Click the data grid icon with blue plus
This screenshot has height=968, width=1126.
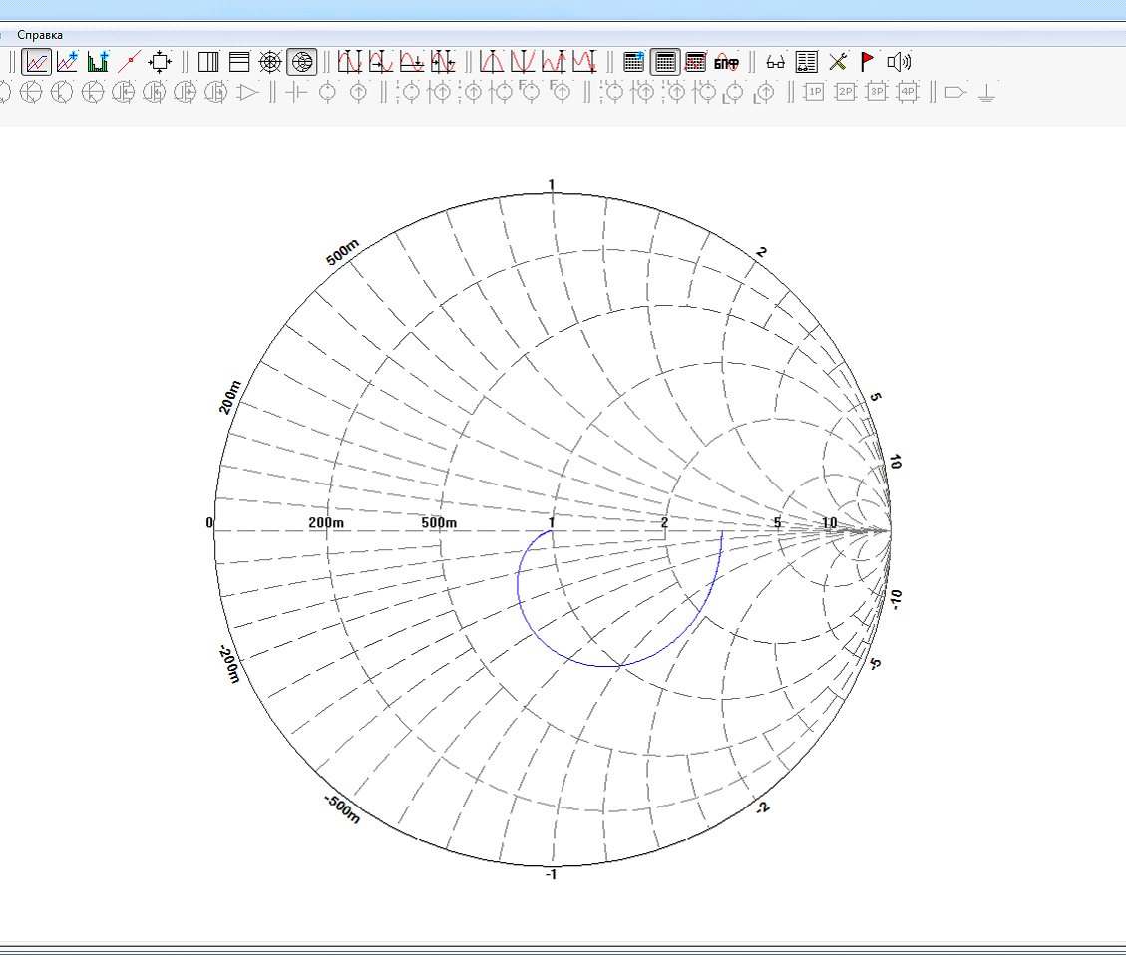(x=634, y=62)
